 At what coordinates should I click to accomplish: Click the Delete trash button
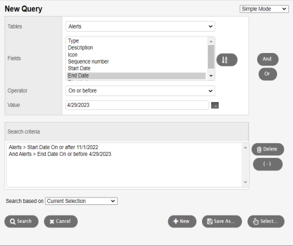click(268, 149)
